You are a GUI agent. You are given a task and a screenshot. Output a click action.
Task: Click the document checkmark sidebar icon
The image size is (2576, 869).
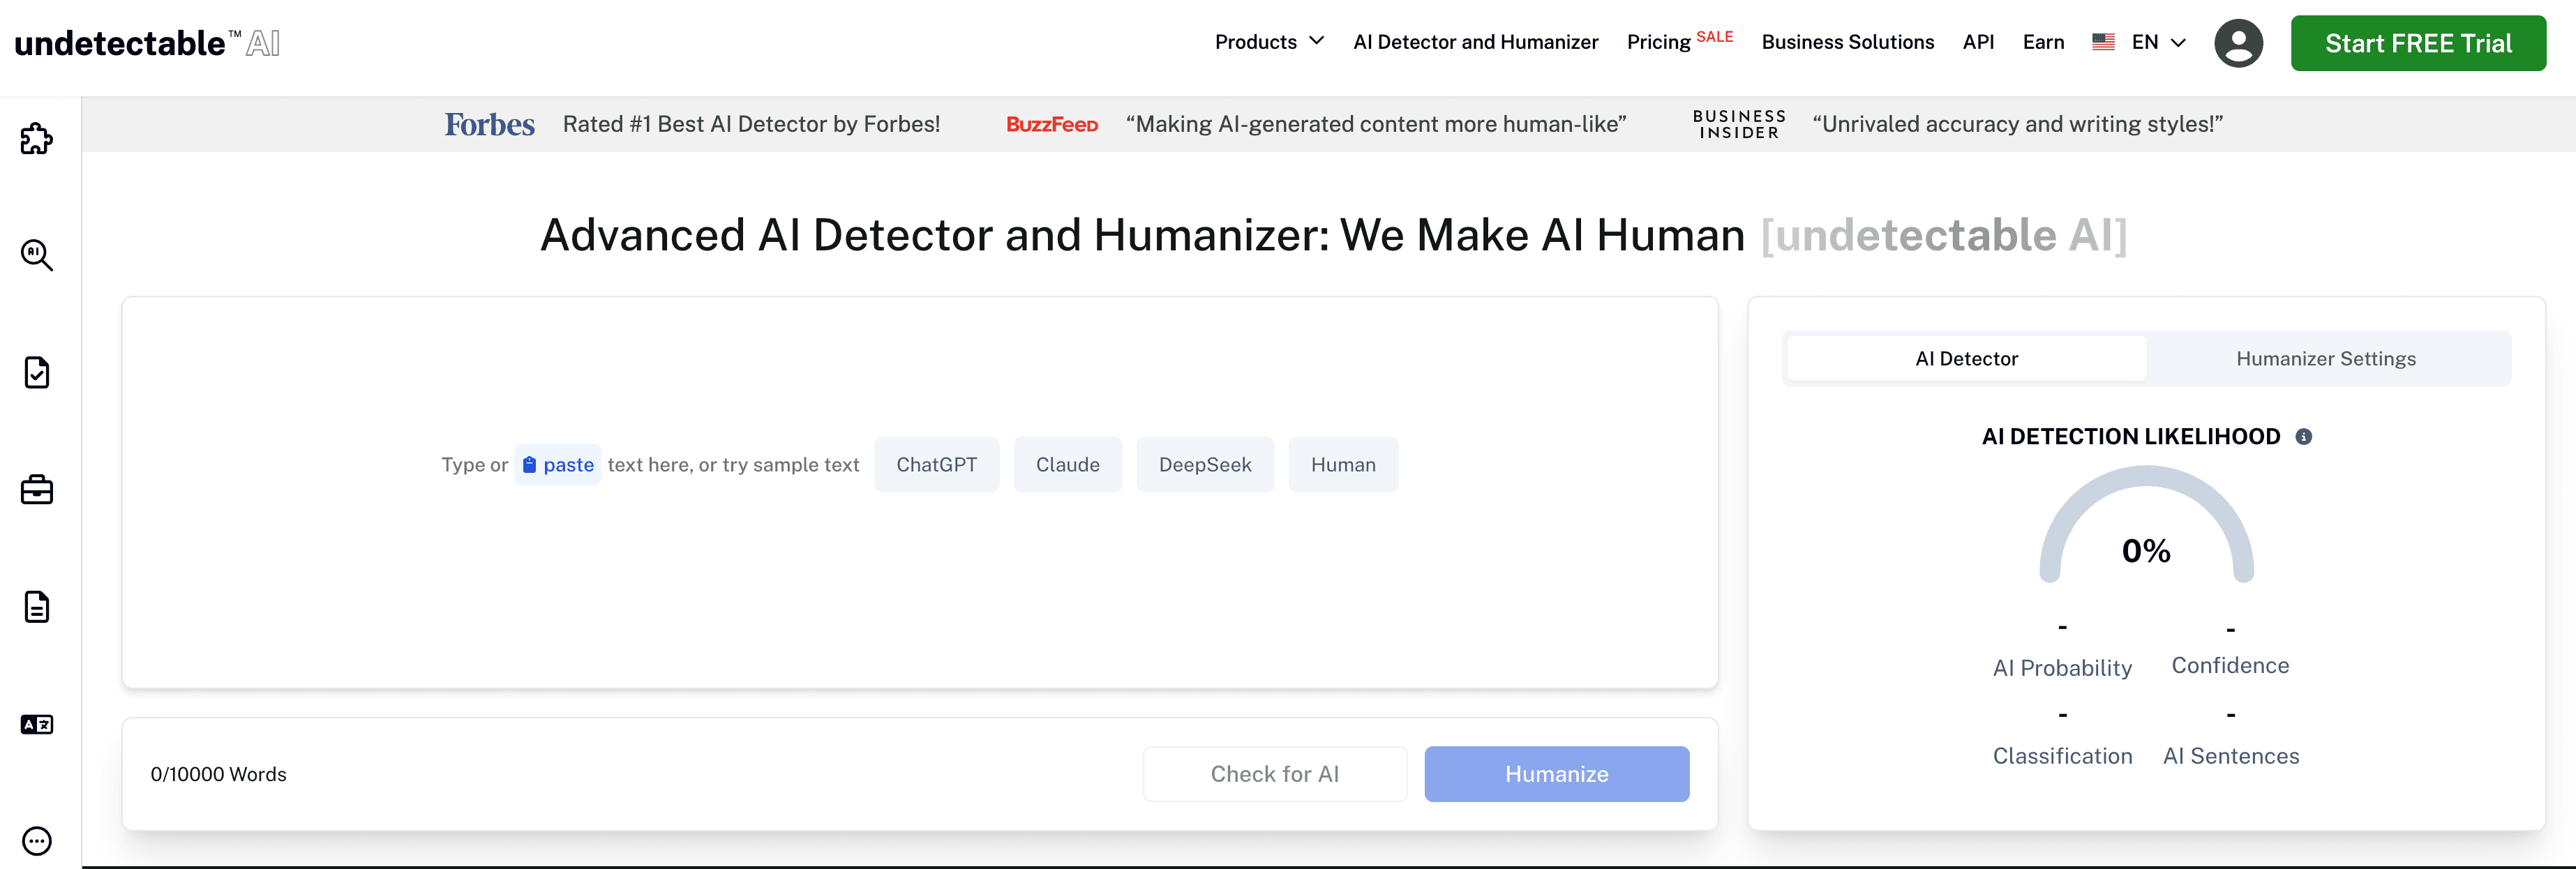tap(37, 372)
